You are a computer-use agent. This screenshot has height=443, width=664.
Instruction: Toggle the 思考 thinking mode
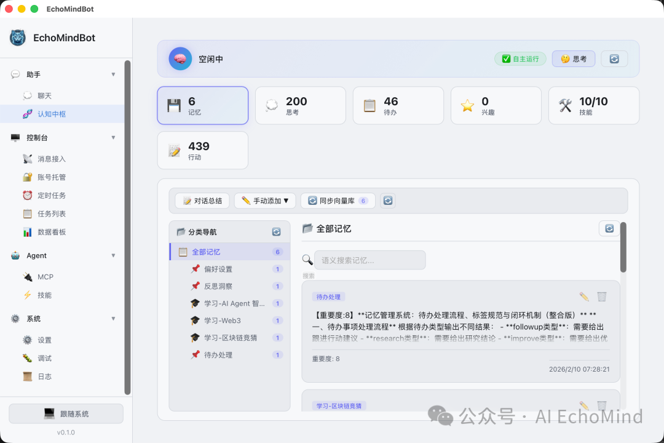[x=573, y=58]
